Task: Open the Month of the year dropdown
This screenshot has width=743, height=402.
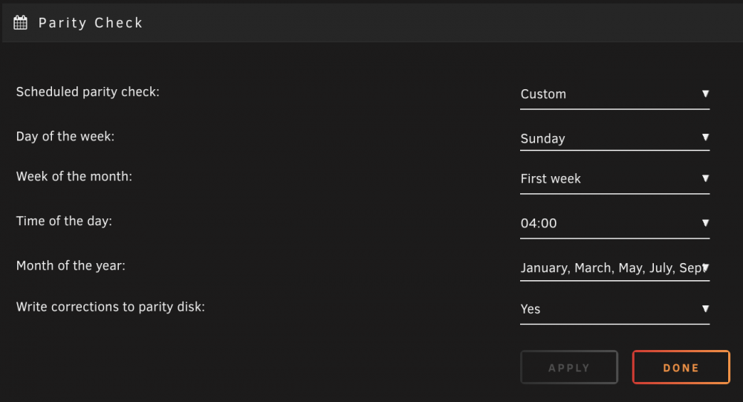Action: click(614, 268)
